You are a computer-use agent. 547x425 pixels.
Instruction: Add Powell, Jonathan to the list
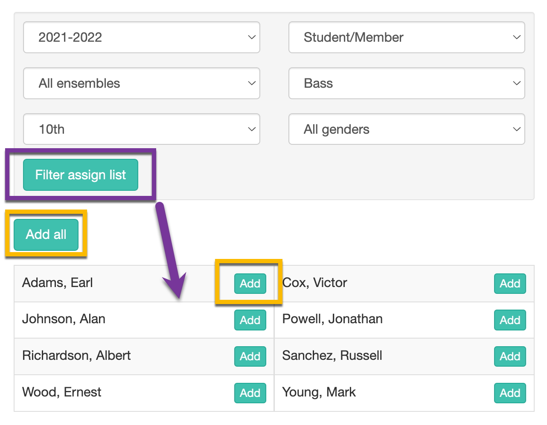[x=510, y=320]
